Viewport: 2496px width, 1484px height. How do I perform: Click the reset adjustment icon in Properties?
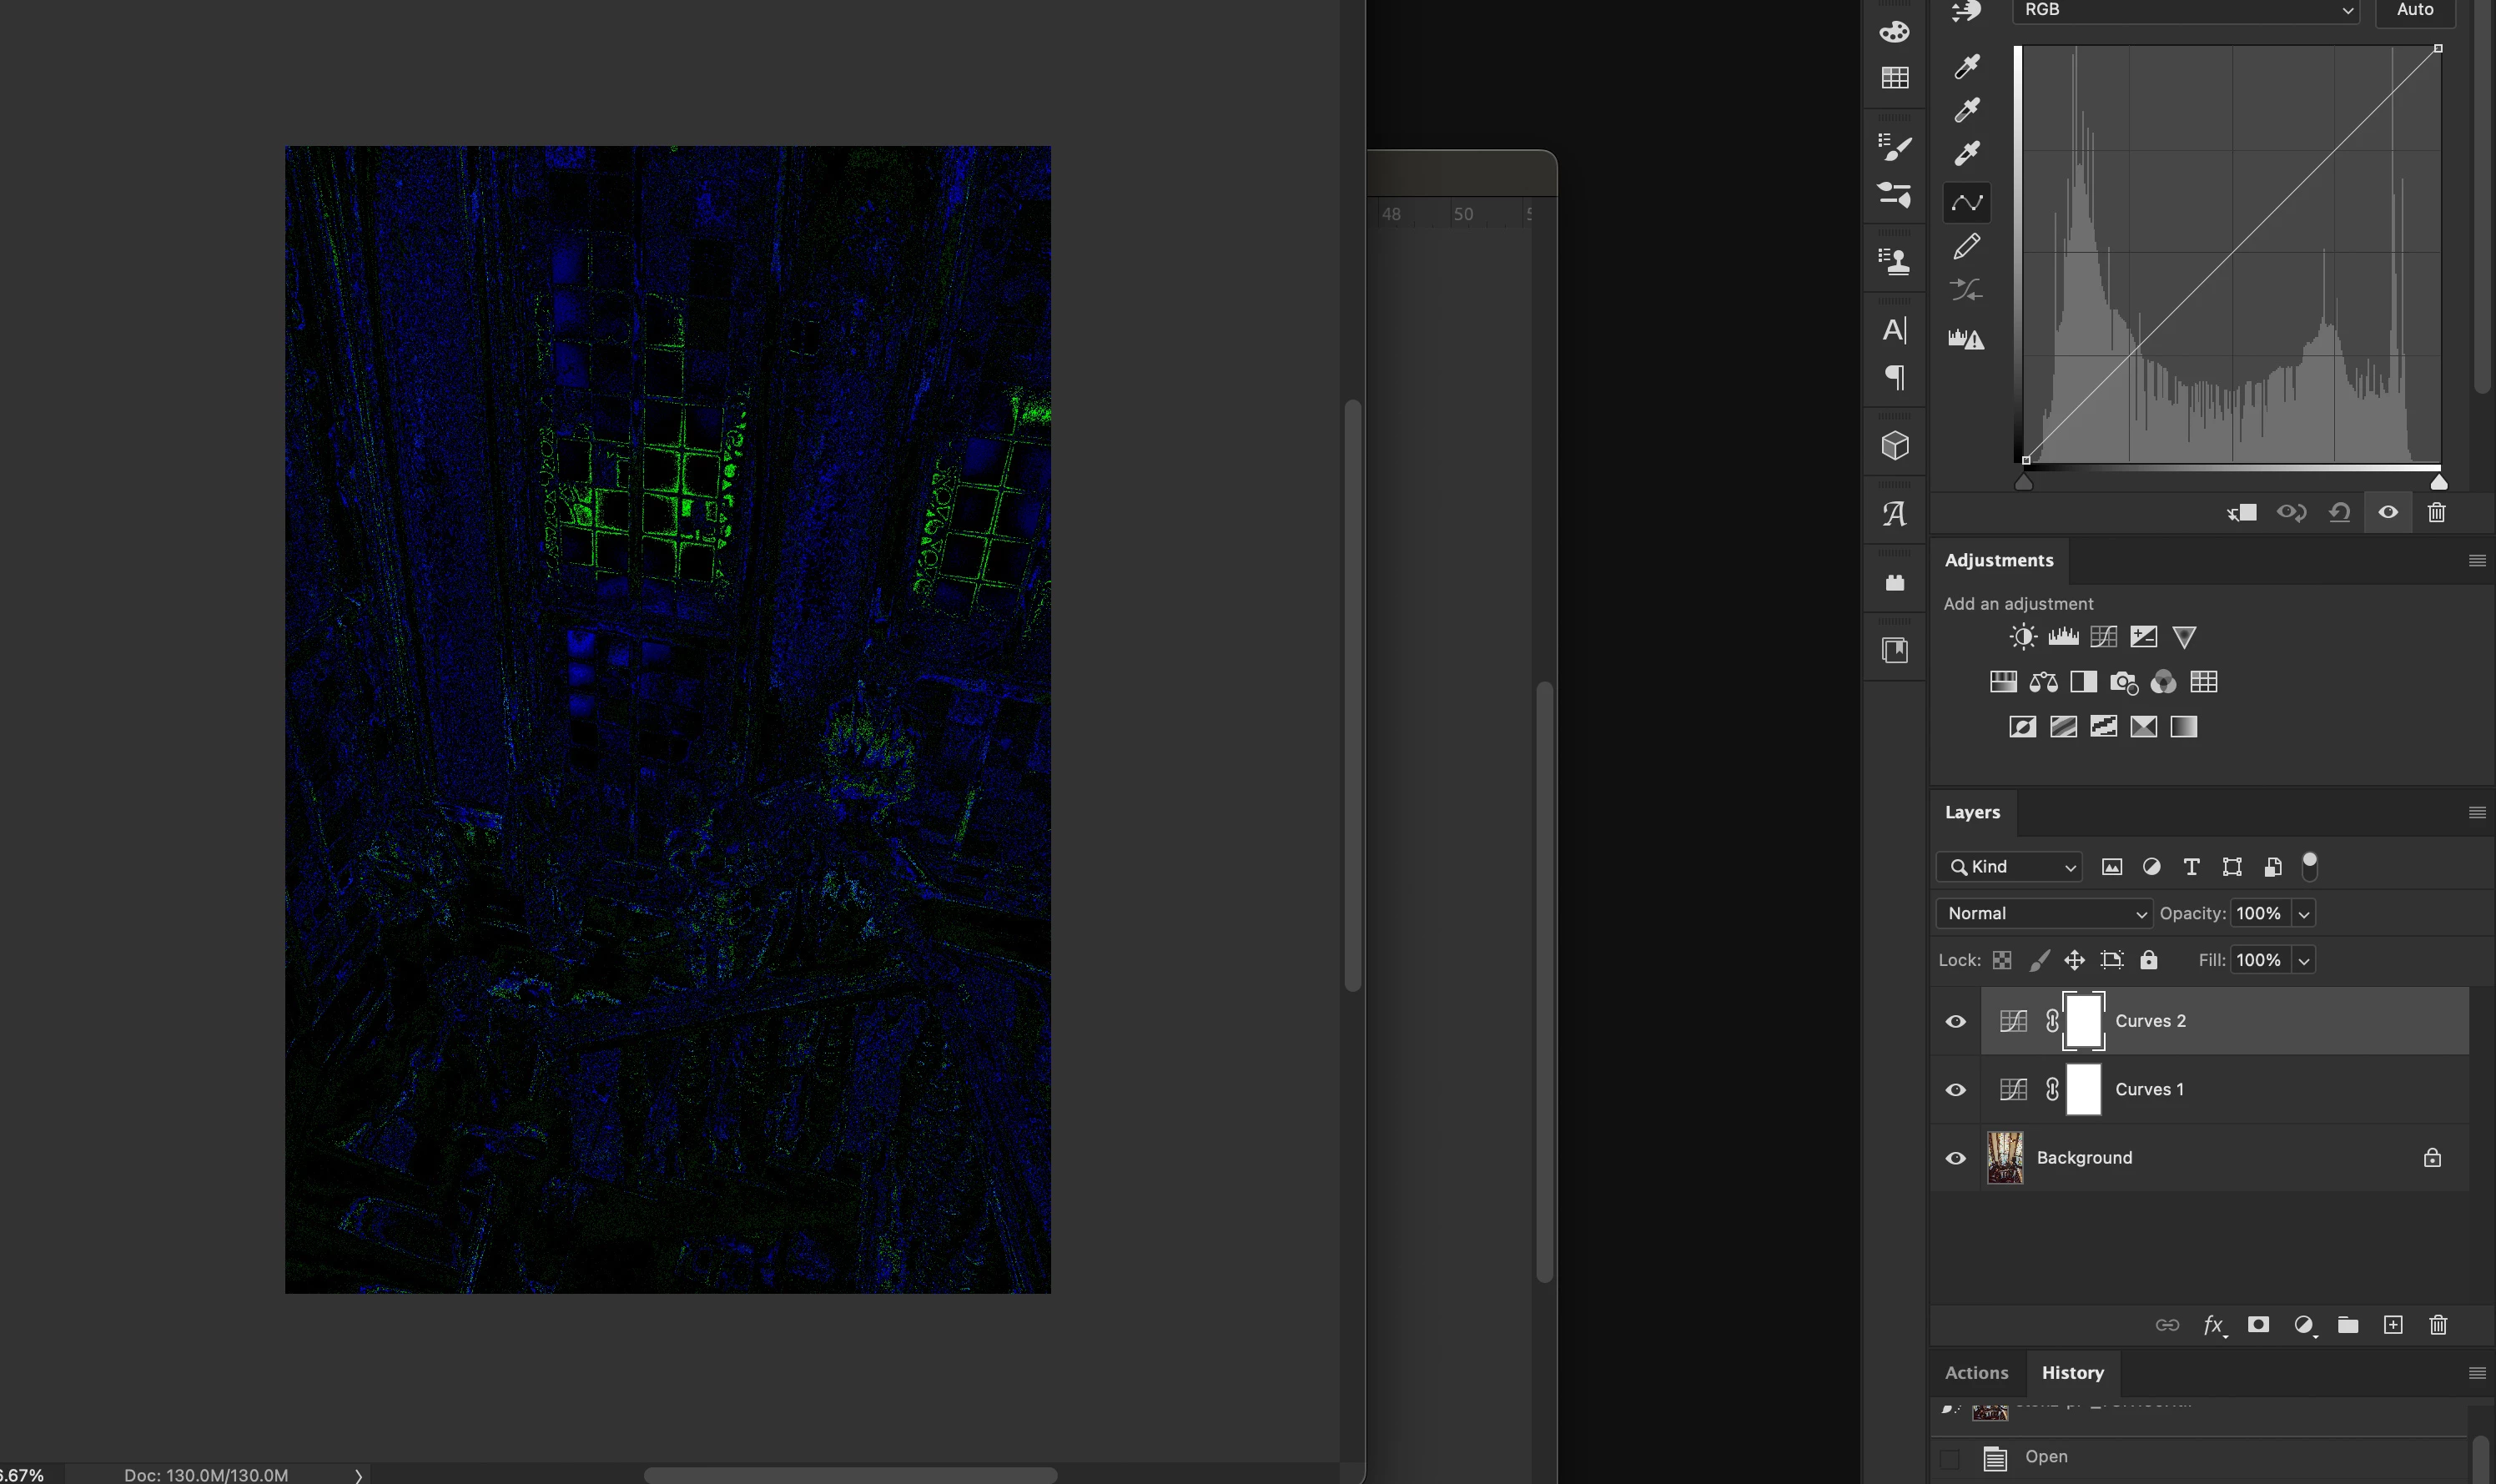(x=2339, y=513)
